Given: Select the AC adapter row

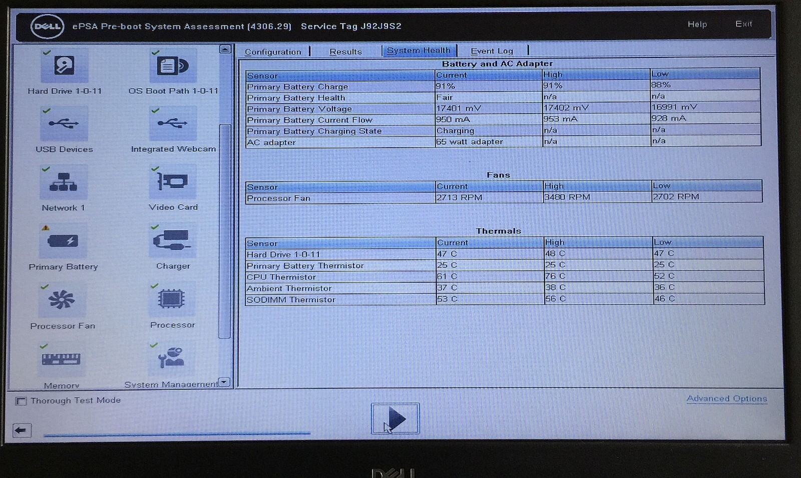Looking at the screenshot, I should (503, 142).
